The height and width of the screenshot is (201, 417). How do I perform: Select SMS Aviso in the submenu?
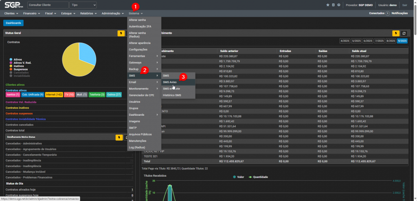[169, 82]
